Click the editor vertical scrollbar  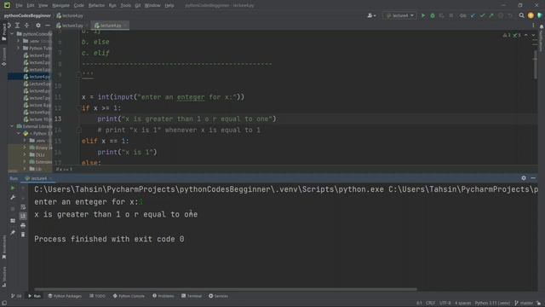click(536, 65)
